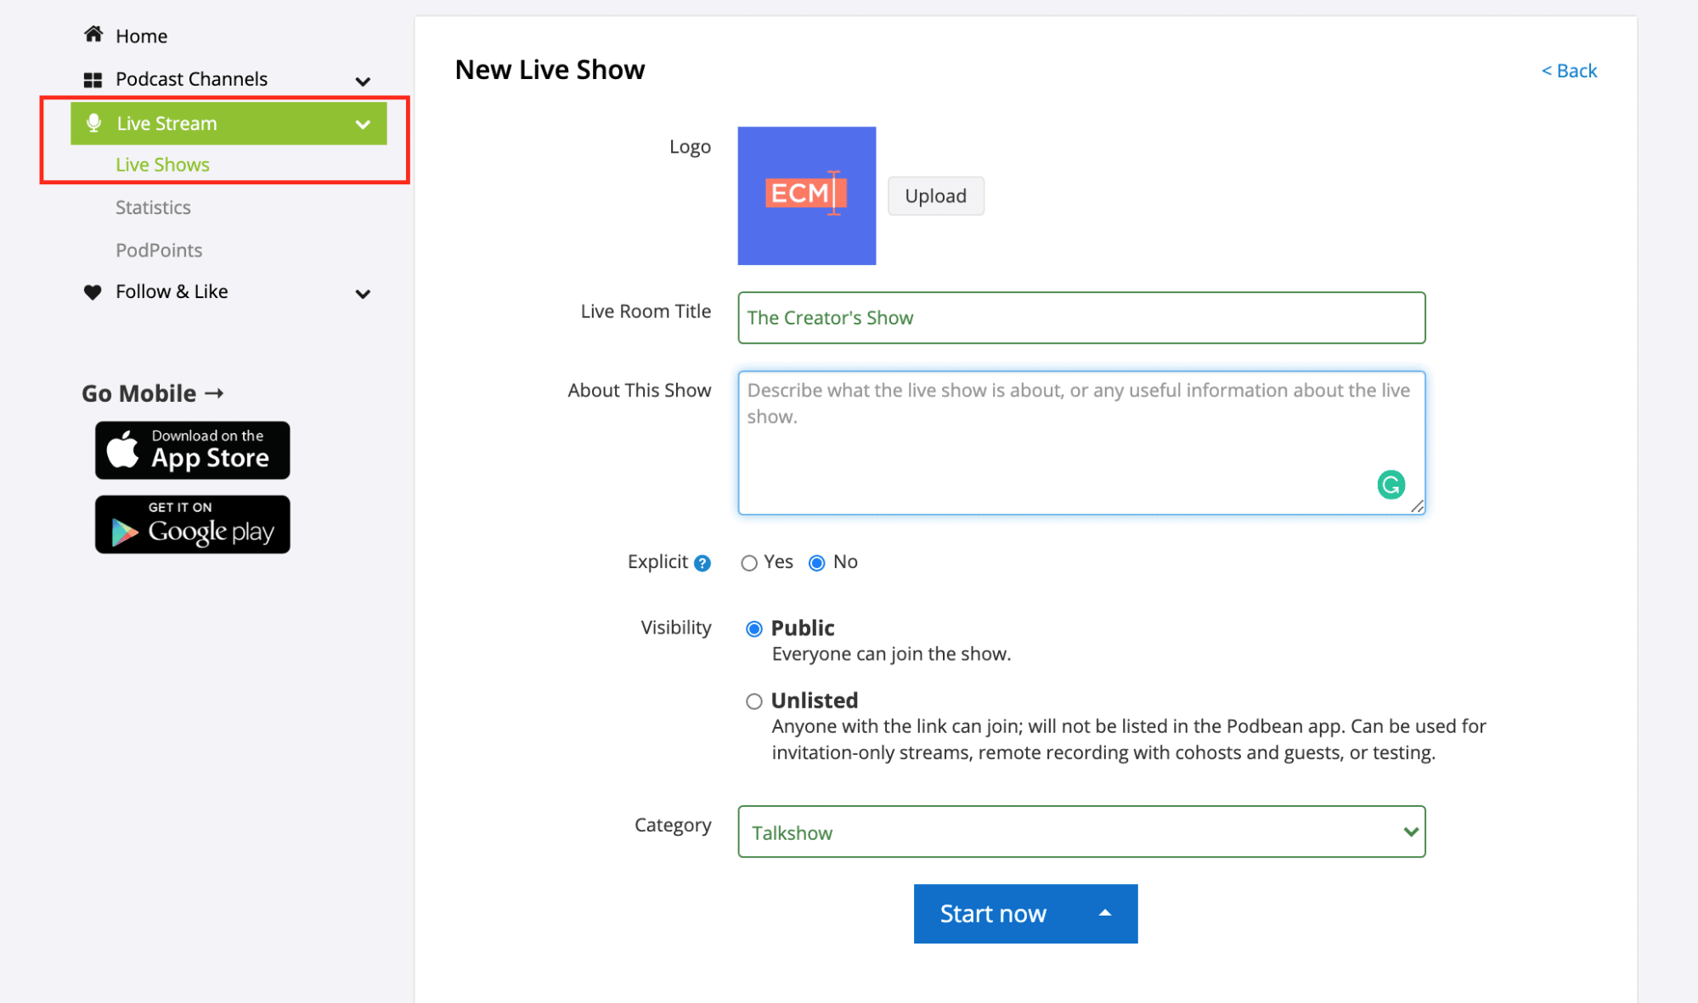Click the Follow & Like heart icon

click(93, 291)
